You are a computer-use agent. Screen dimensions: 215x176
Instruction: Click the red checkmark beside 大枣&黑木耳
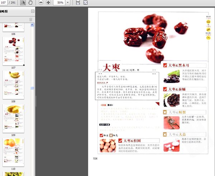click(x=165, y=65)
